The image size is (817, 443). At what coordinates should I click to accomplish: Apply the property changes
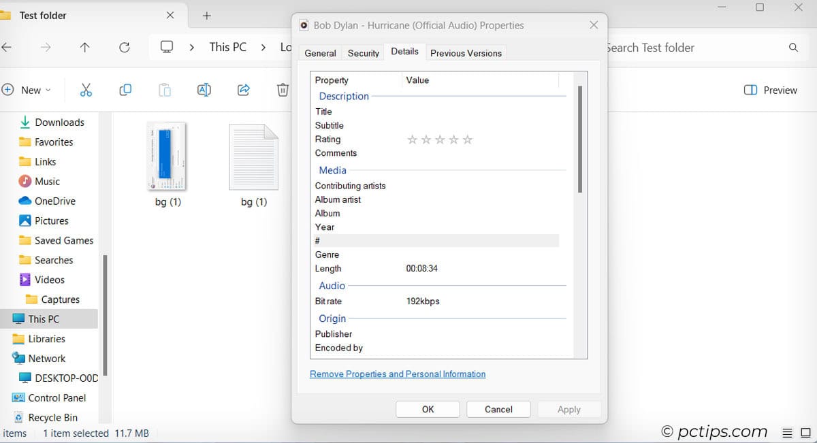coord(569,409)
